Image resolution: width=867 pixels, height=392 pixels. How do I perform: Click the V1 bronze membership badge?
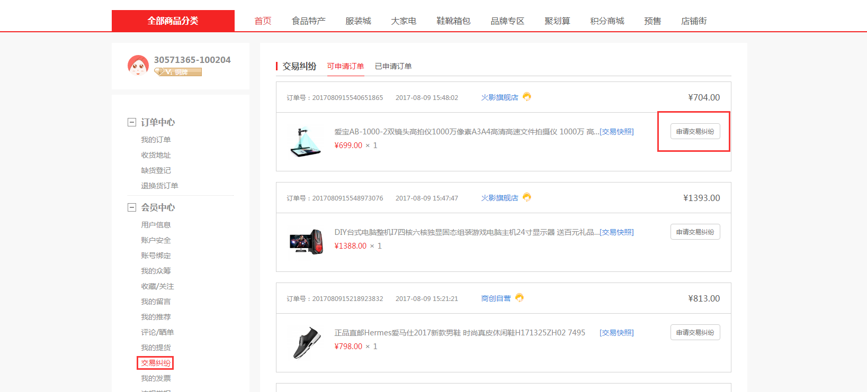click(178, 72)
